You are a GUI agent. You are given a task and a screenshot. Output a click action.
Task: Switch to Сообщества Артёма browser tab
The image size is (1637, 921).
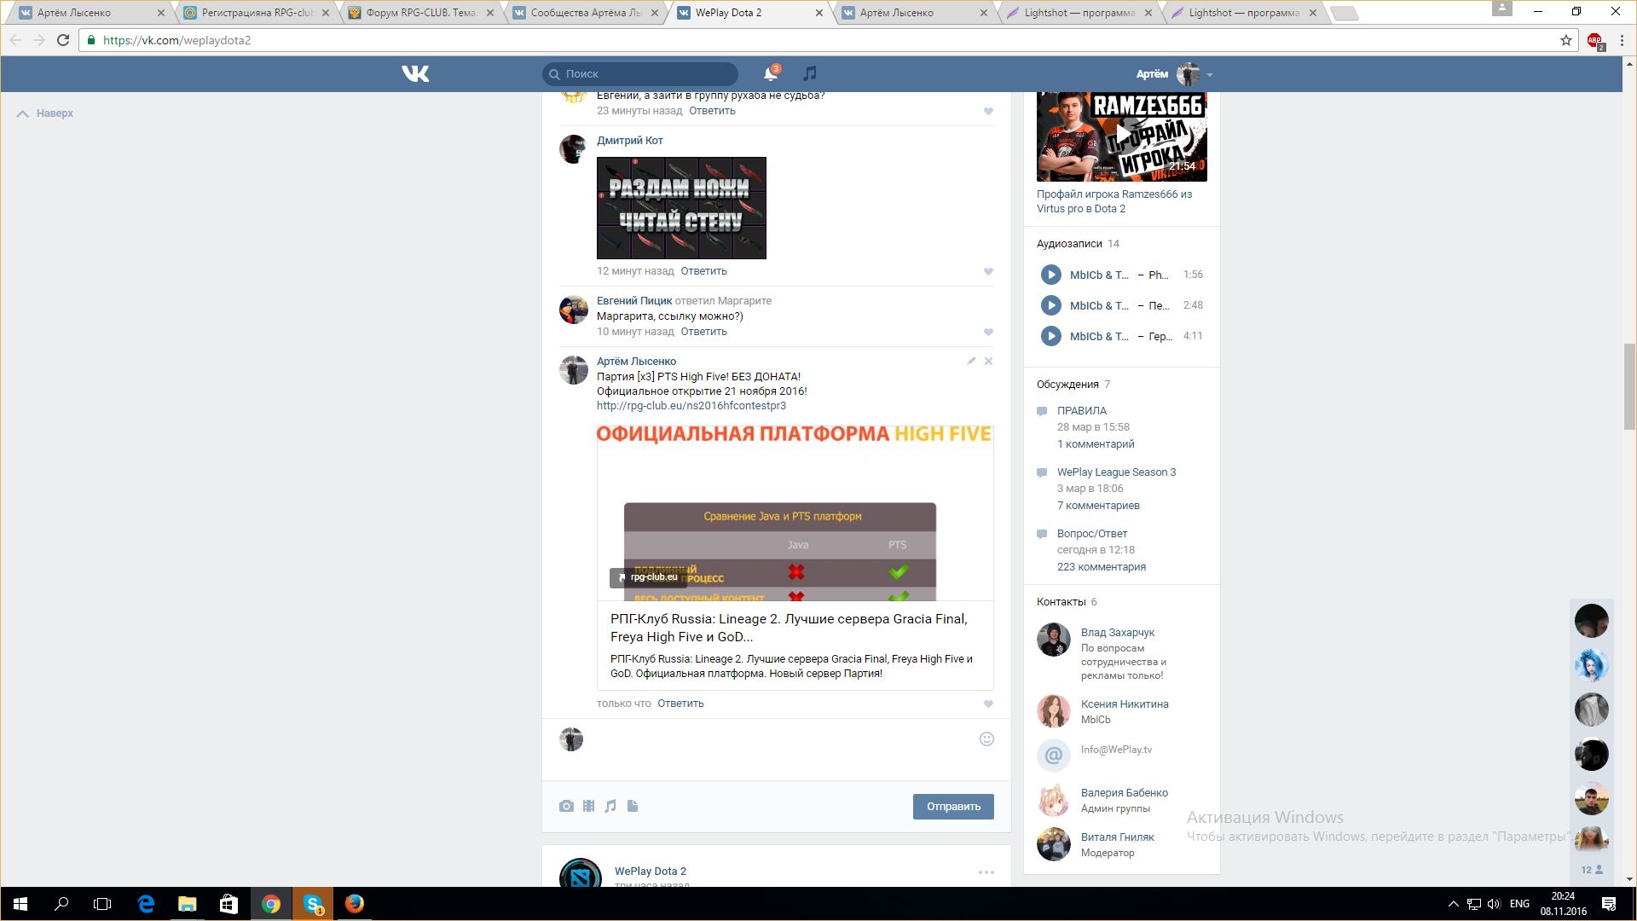[585, 13]
